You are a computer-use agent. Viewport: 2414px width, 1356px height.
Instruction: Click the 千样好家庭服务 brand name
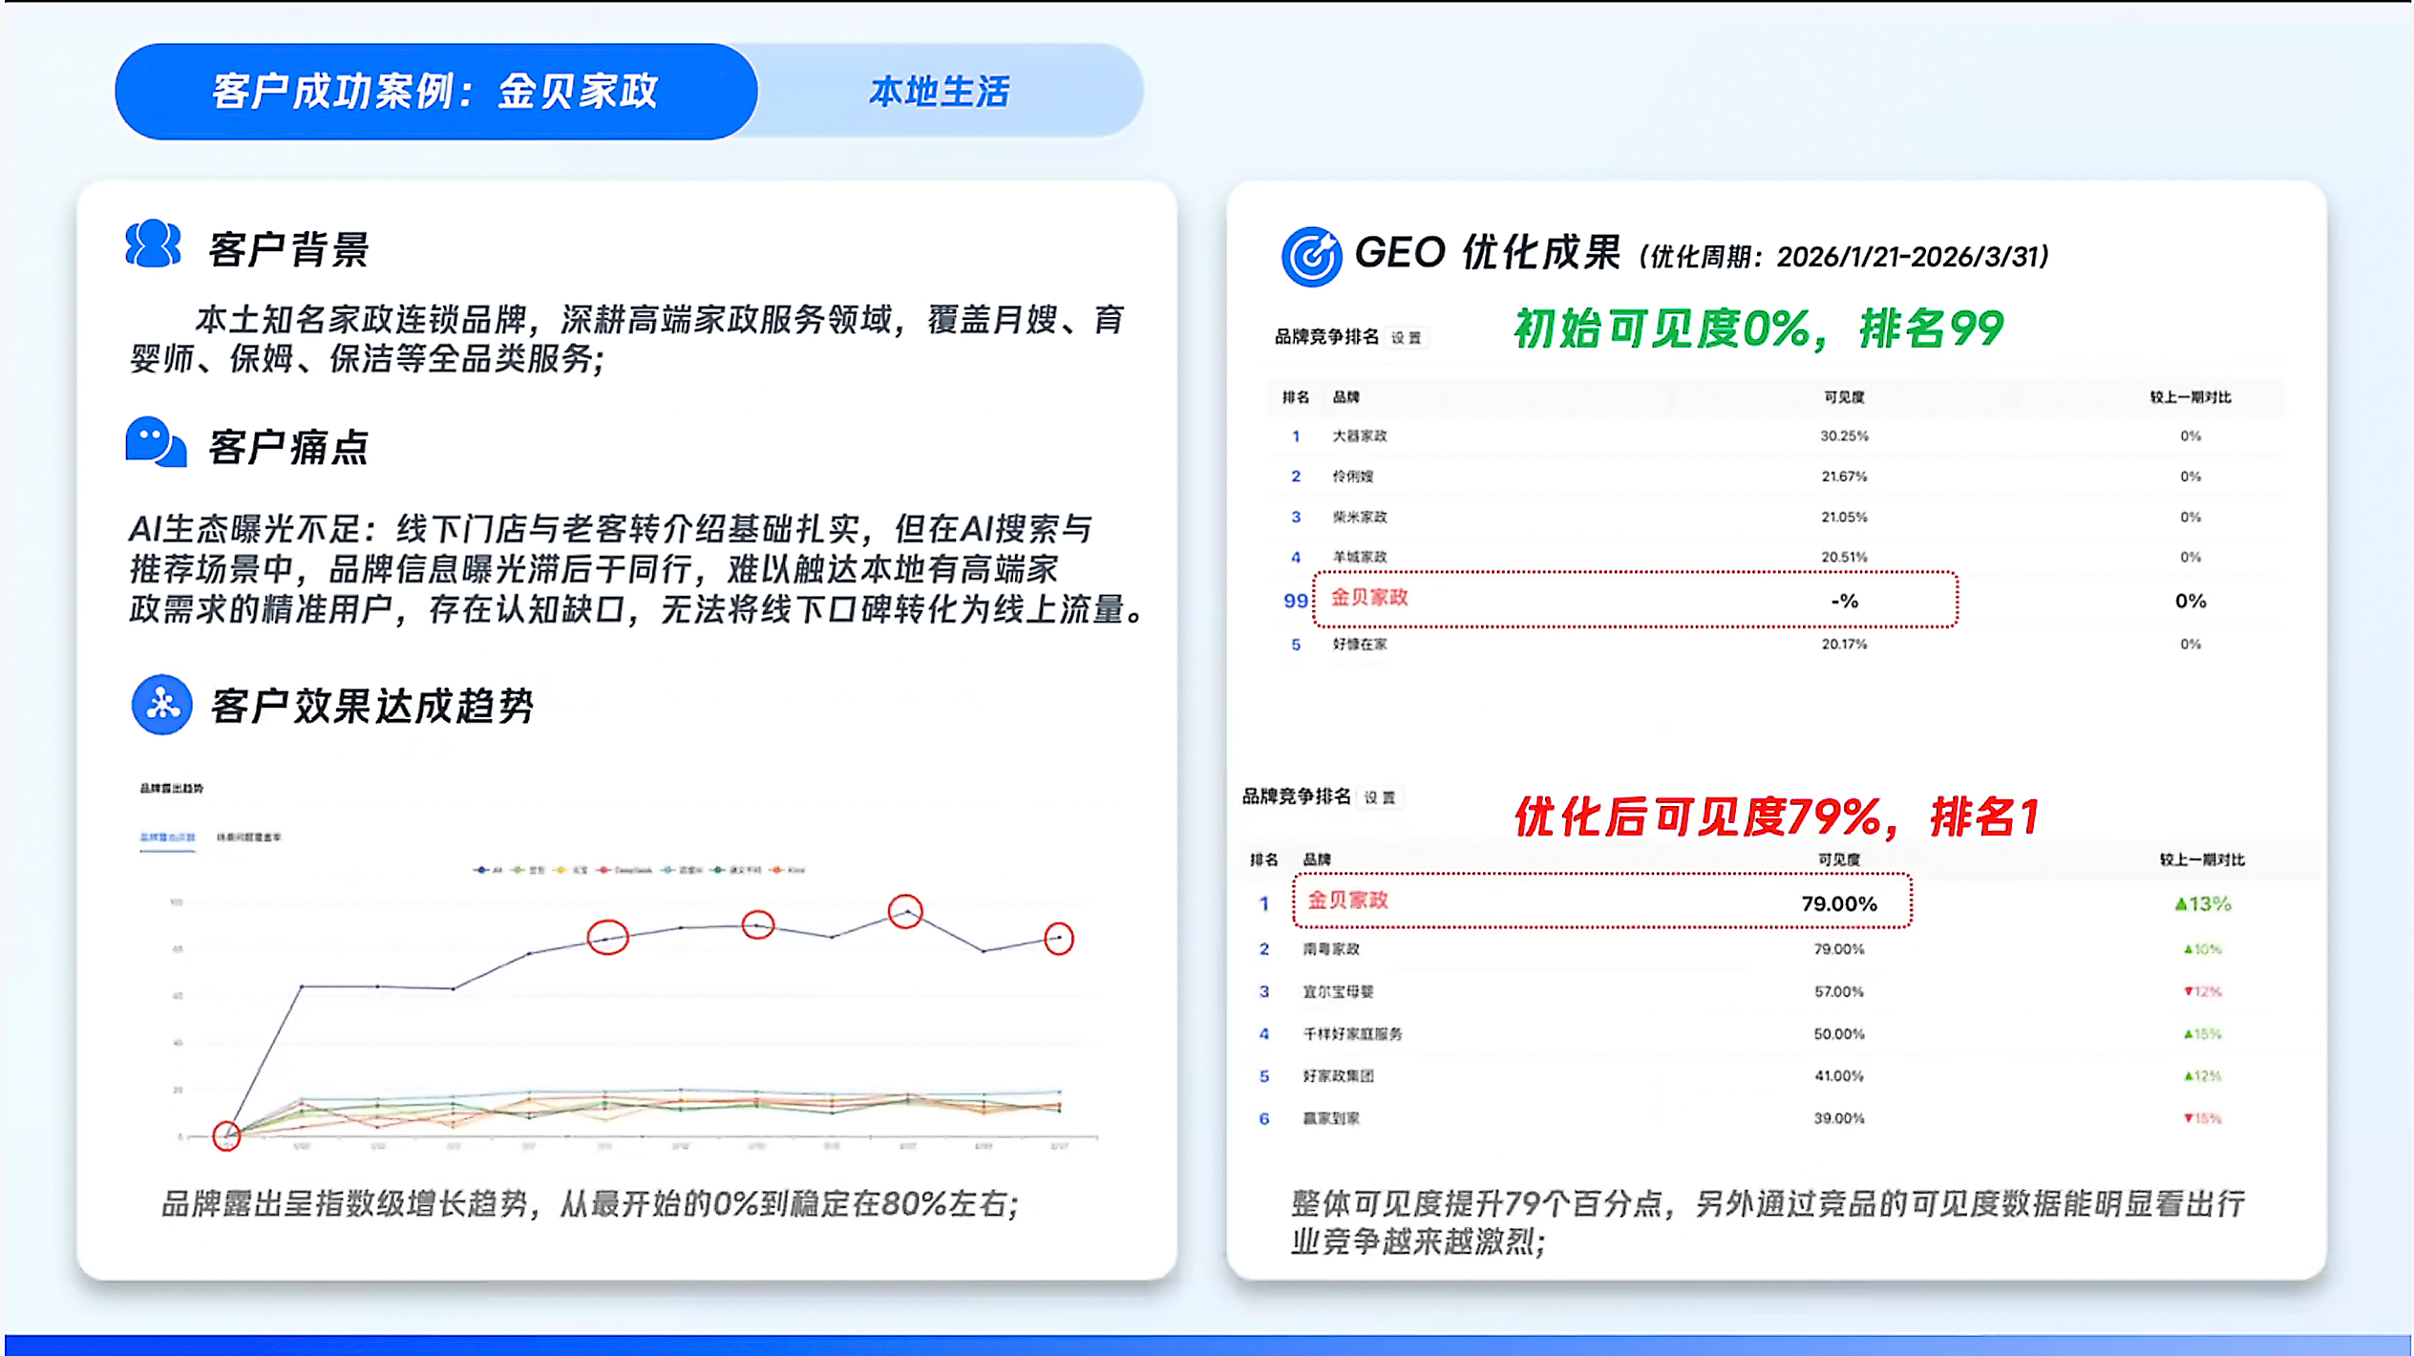[x=1352, y=1034]
